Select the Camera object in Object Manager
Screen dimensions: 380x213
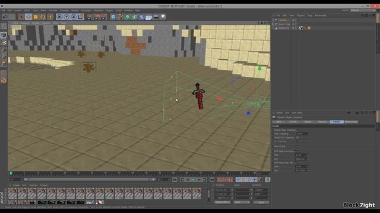pyautogui.click(x=283, y=20)
